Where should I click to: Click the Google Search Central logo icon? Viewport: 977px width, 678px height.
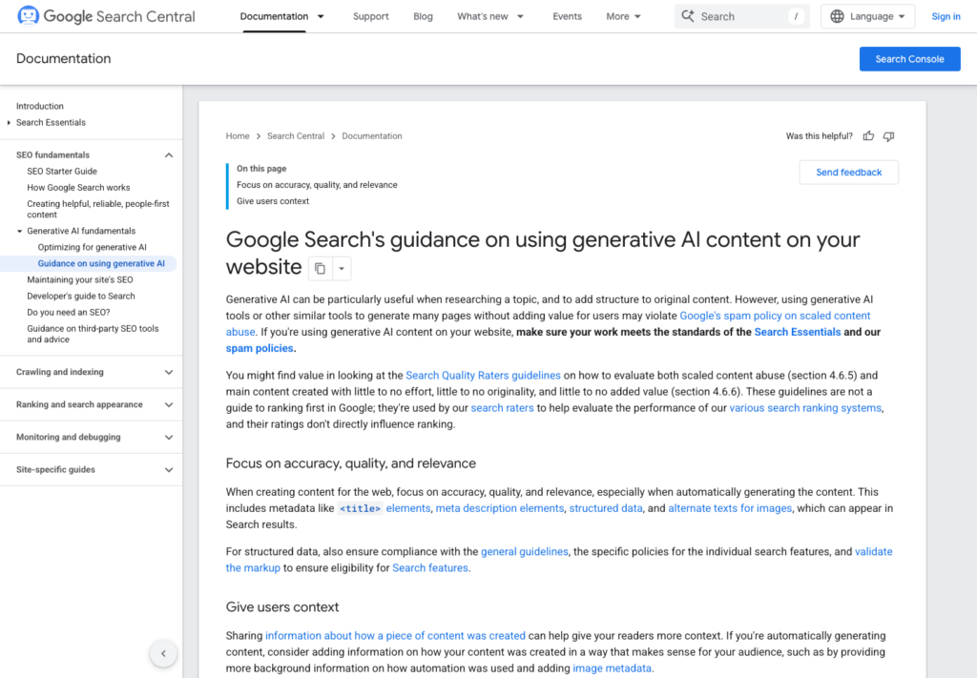click(28, 15)
